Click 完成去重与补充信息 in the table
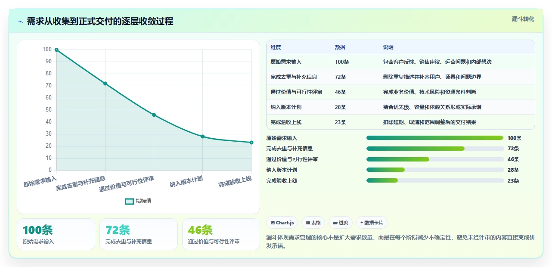The image size is (552, 267). coord(294,77)
